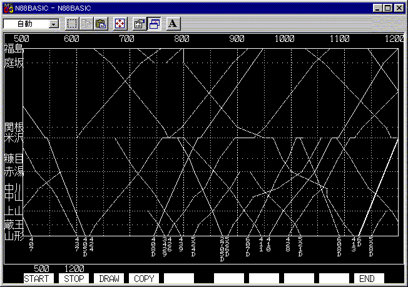This screenshot has width=408, height=287.
Task: Click the 900 time axis marker
Action: point(237,39)
